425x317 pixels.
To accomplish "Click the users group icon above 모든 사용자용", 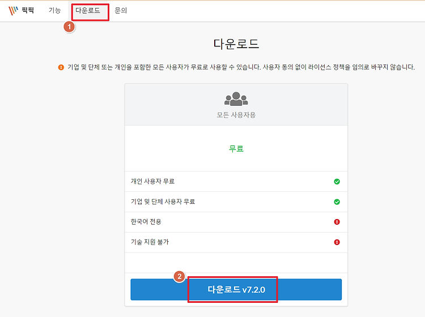I will click(x=236, y=99).
